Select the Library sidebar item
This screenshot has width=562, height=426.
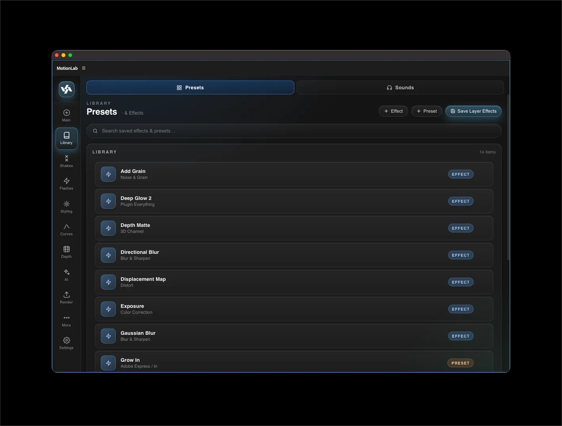coord(67,138)
